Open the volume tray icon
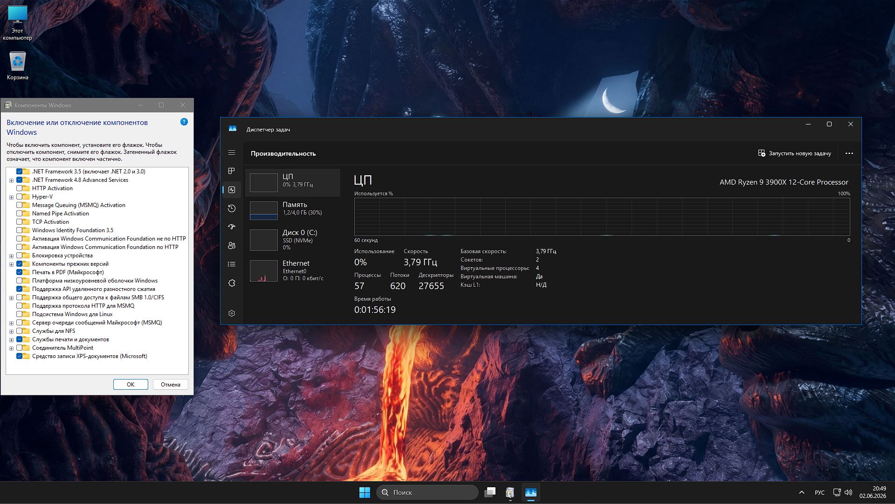Screen dimensions: 895x504 click(848, 492)
